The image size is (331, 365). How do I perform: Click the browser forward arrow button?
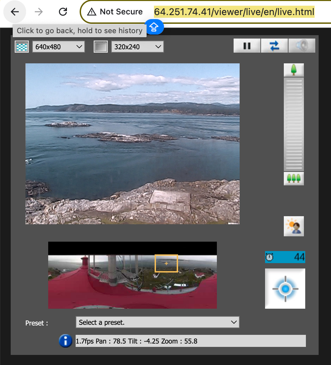pyautogui.click(x=38, y=12)
